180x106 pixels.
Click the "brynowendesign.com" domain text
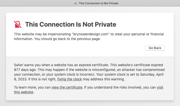click(91, 34)
